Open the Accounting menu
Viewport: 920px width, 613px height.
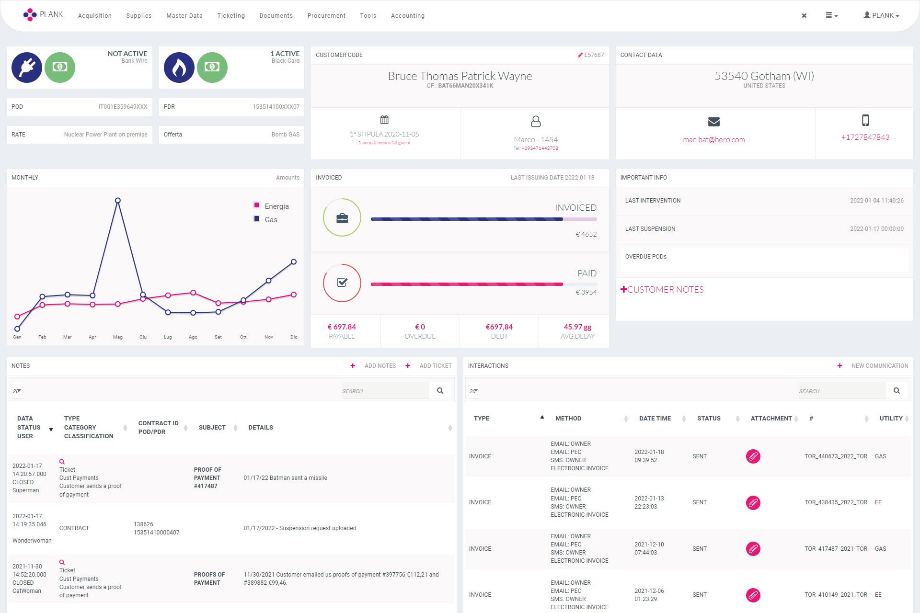tap(408, 16)
